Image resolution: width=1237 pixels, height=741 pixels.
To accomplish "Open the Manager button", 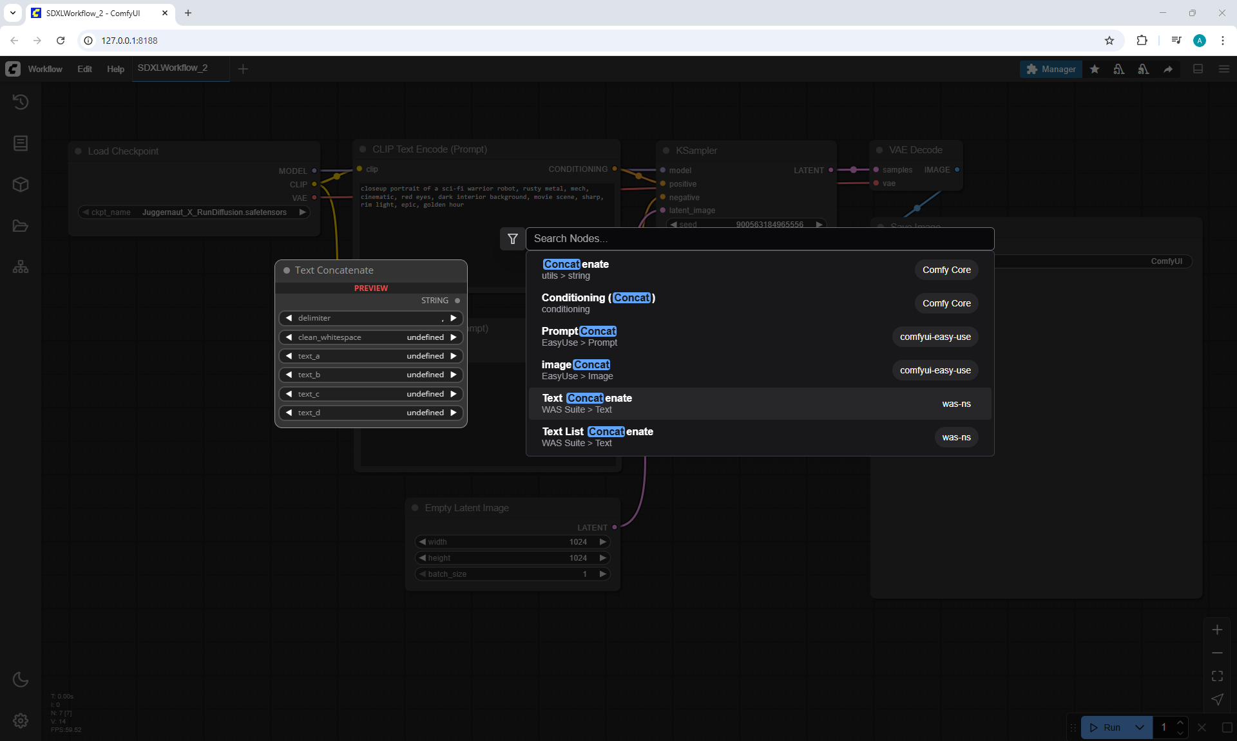I will coord(1051,69).
